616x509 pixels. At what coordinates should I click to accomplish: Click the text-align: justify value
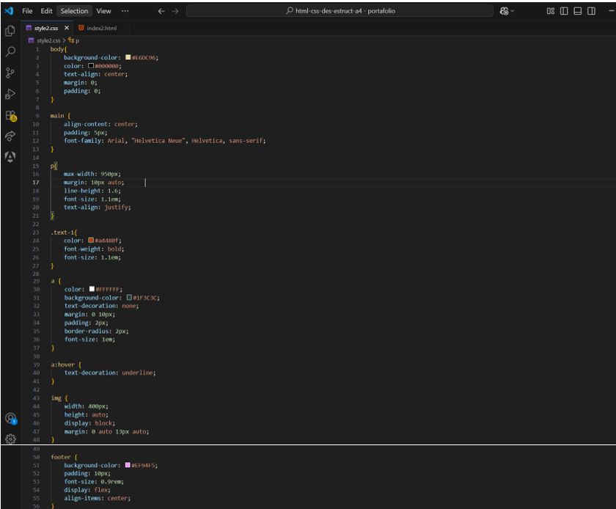pyautogui.click(x=117, y=207)
